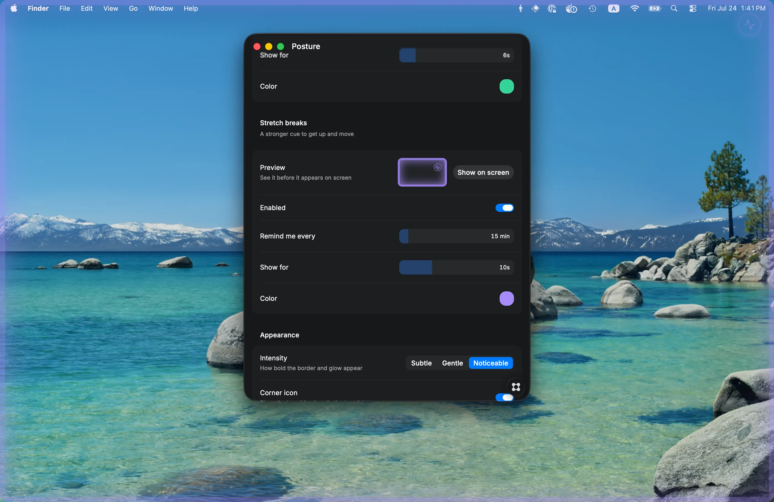This screenshot has height=502, width=774.
Task: Open Control Center
Action: coord(693,8)
